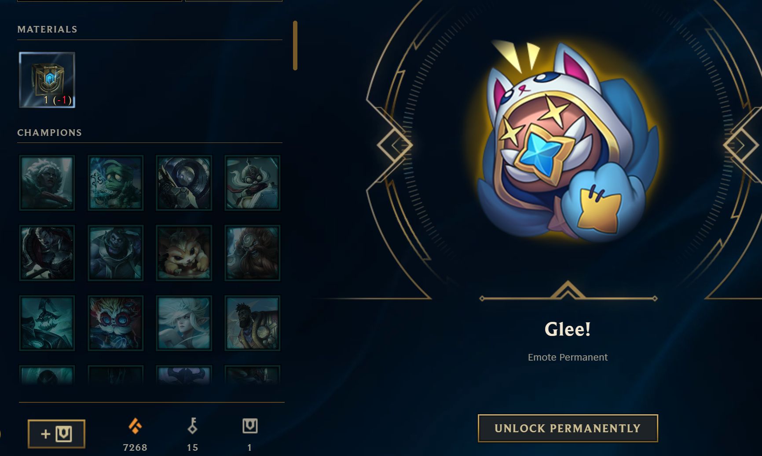Click the Corki champion shard

(x=253, y=183)
